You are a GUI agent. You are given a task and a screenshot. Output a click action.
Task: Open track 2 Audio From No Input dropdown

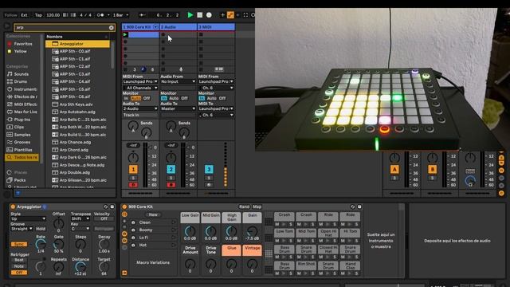[178, 81]
